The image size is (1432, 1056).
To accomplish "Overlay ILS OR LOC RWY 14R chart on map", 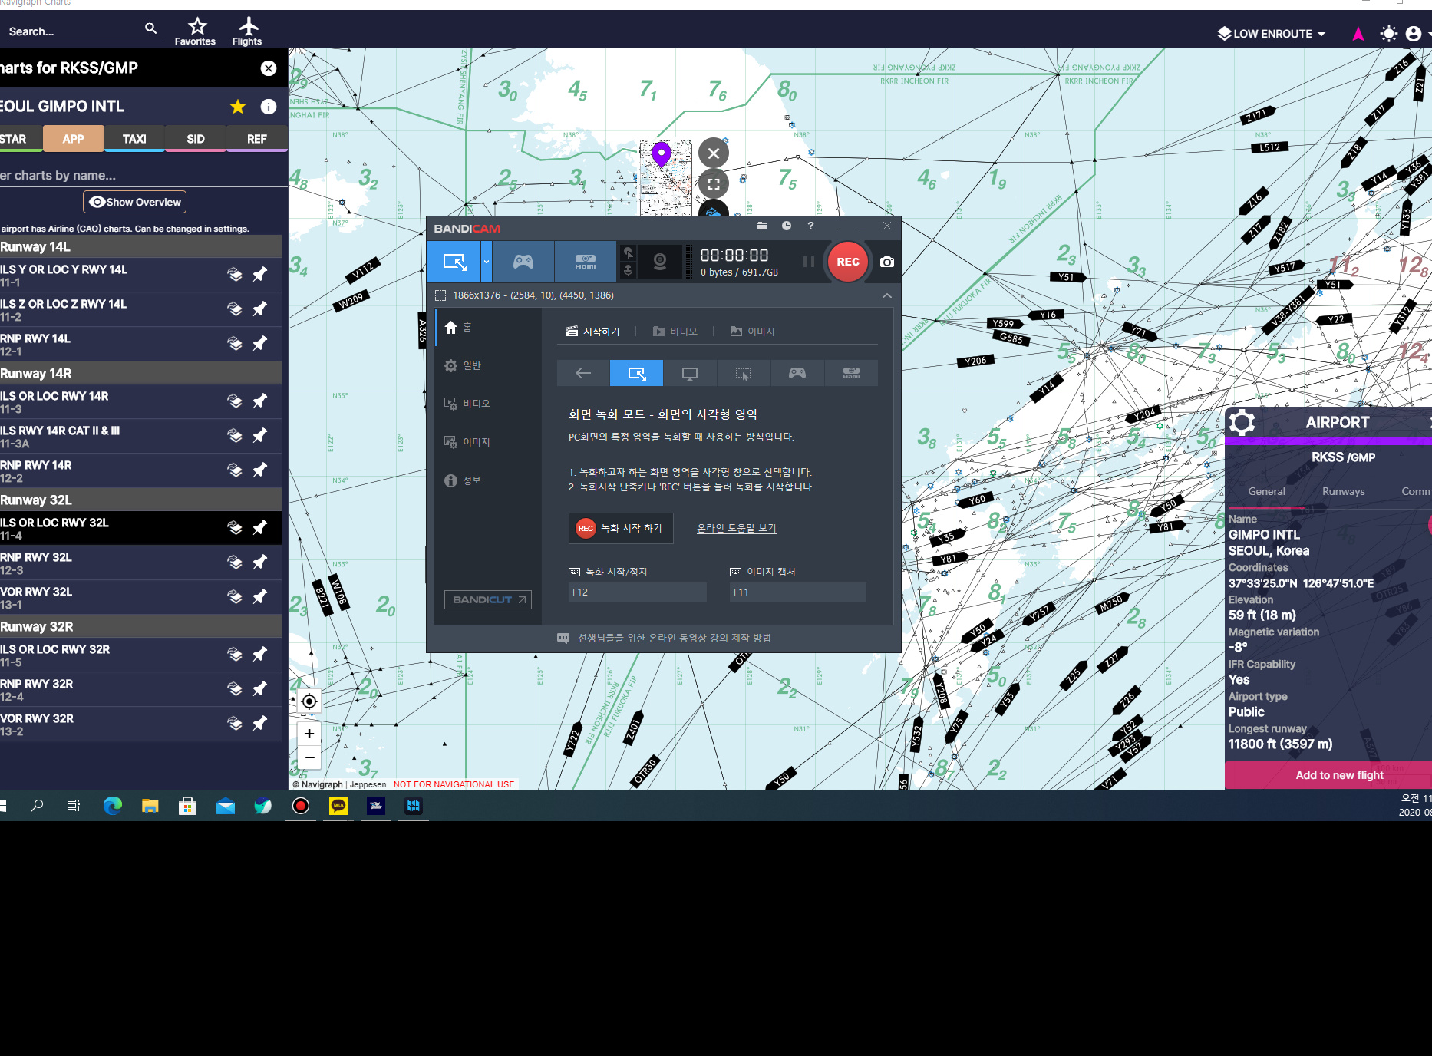I will 235,401.
